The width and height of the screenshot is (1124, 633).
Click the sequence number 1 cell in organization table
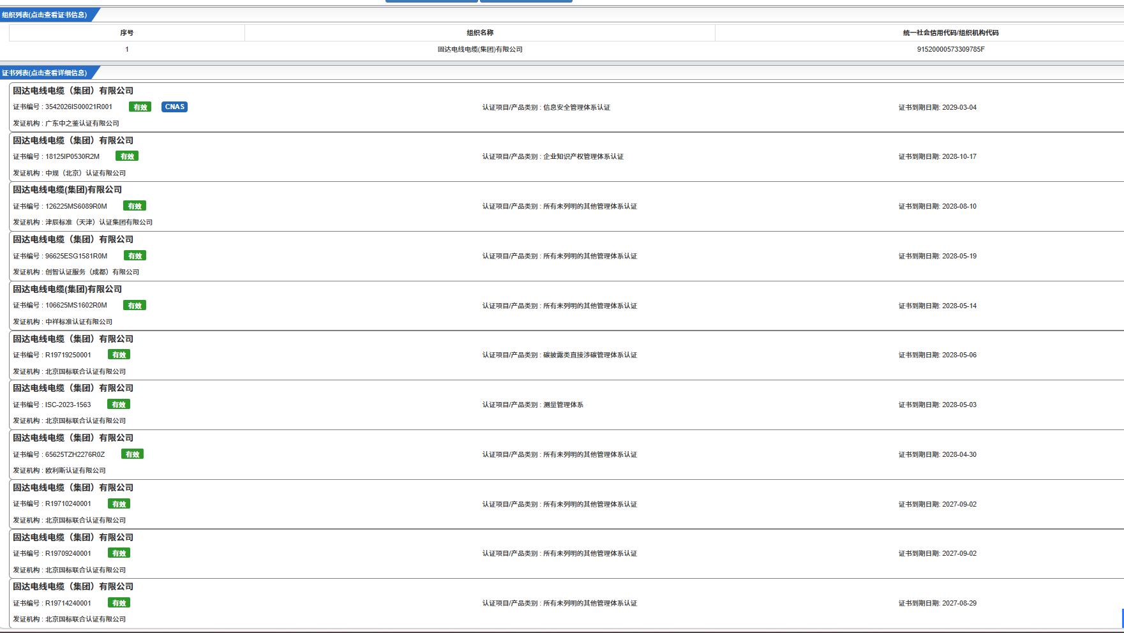127,49
